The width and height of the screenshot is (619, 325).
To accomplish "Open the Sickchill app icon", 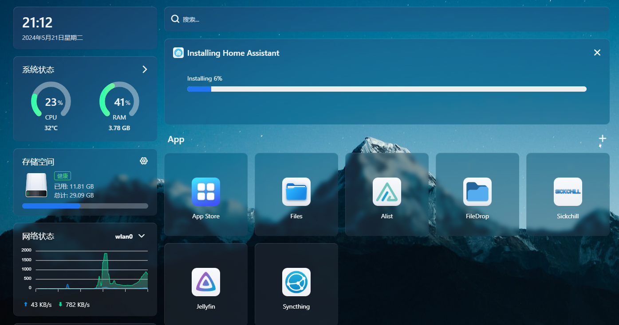I will 568,192.
